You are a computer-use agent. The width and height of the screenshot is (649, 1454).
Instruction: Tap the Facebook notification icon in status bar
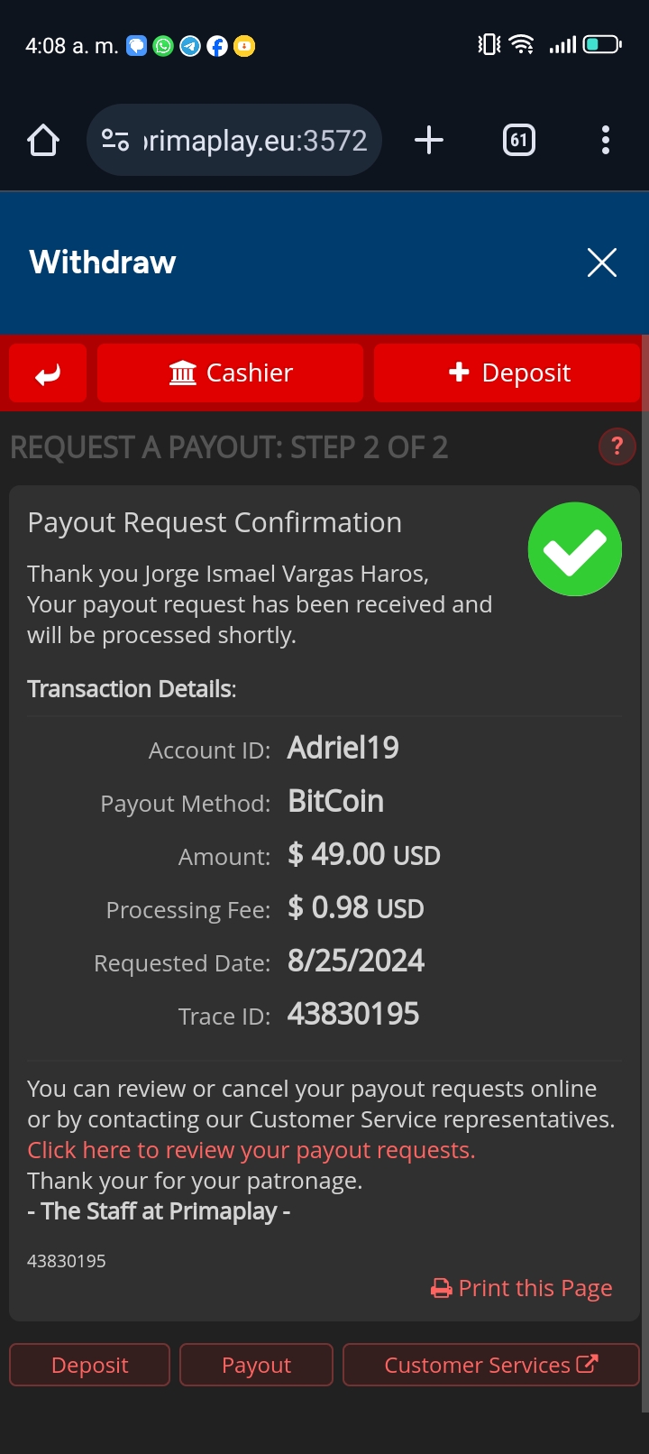pos(217,46)
